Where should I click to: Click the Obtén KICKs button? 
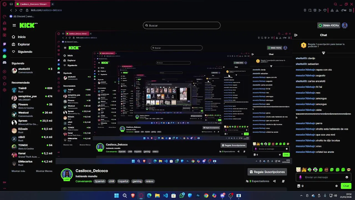pyautogui.click(x=329, y=25)
